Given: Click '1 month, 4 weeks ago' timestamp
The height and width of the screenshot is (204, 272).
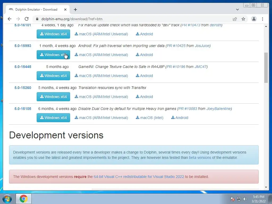Looking at the screenshot, I should point(57,46).
